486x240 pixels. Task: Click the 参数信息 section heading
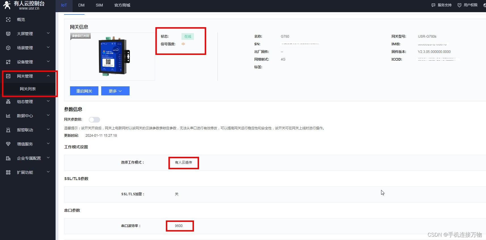[73, 109]
